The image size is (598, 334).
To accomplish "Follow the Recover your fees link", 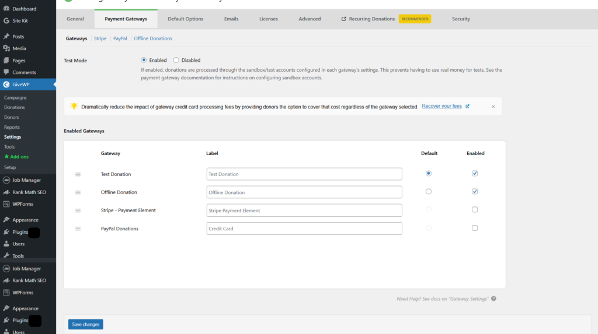I will pyautogui.click(x=441, y=106).
